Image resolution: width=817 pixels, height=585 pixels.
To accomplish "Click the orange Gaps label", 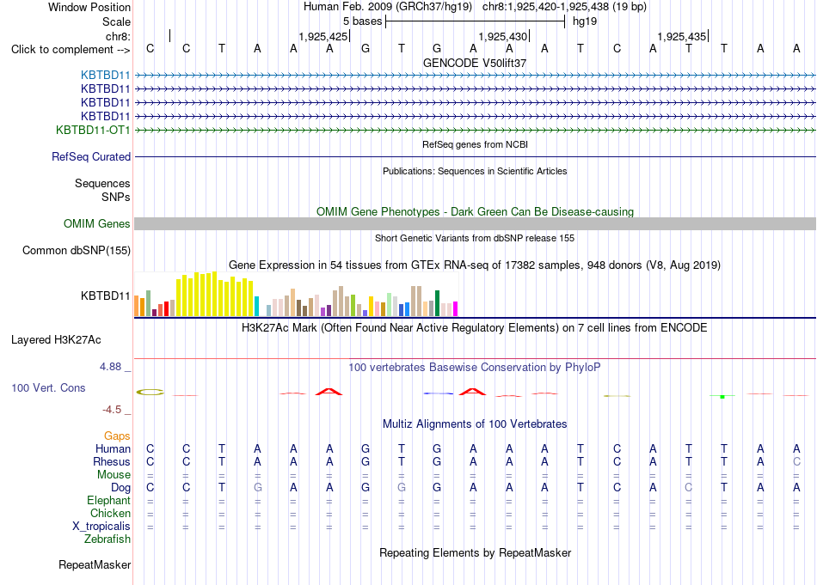I will 117,436.
